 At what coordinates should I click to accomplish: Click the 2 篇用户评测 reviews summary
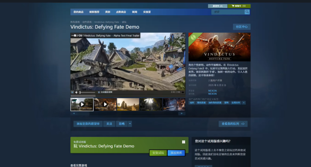(x=215, y=81)
